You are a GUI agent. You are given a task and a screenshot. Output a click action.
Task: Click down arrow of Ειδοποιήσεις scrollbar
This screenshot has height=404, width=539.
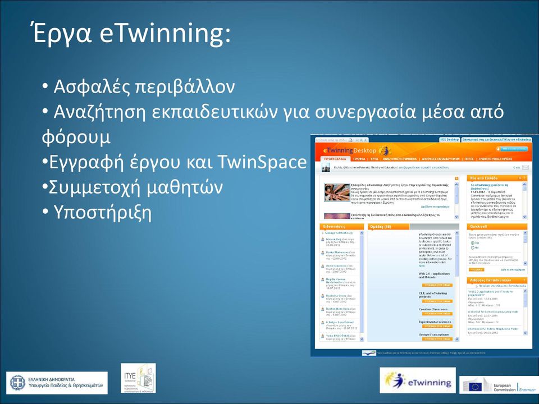tap(362, 339)
